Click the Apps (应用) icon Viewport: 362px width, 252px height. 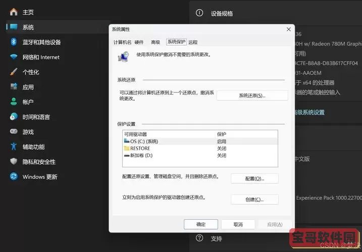coord(14,87)
